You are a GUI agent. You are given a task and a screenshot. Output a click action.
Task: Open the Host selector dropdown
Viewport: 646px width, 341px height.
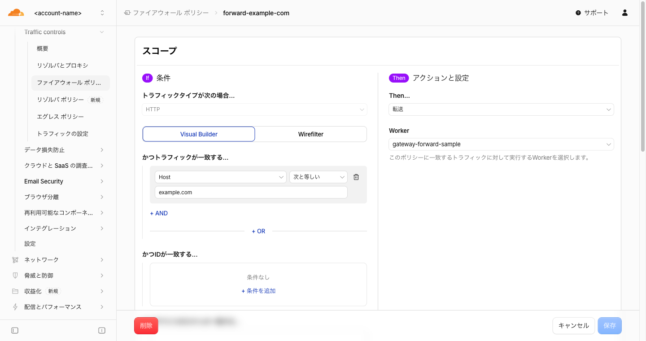tap(221, 177)
